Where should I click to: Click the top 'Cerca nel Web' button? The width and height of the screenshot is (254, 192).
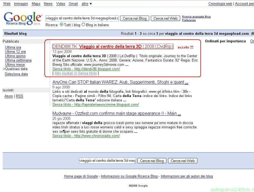click(x=165, y=18)
